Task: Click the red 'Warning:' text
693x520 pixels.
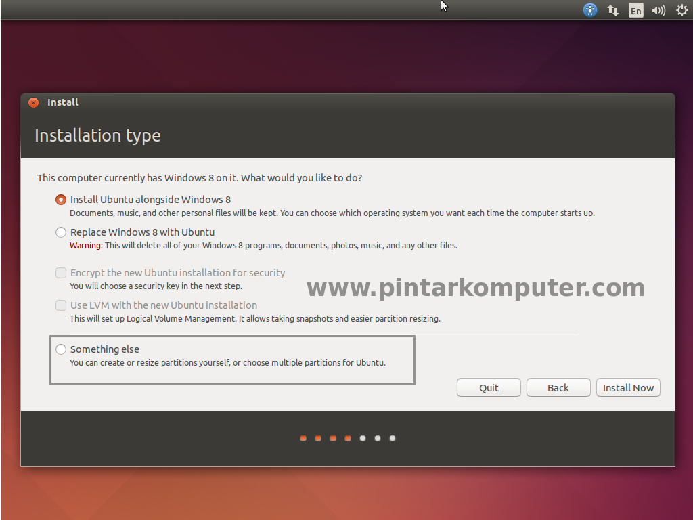Action: [86, 245]
